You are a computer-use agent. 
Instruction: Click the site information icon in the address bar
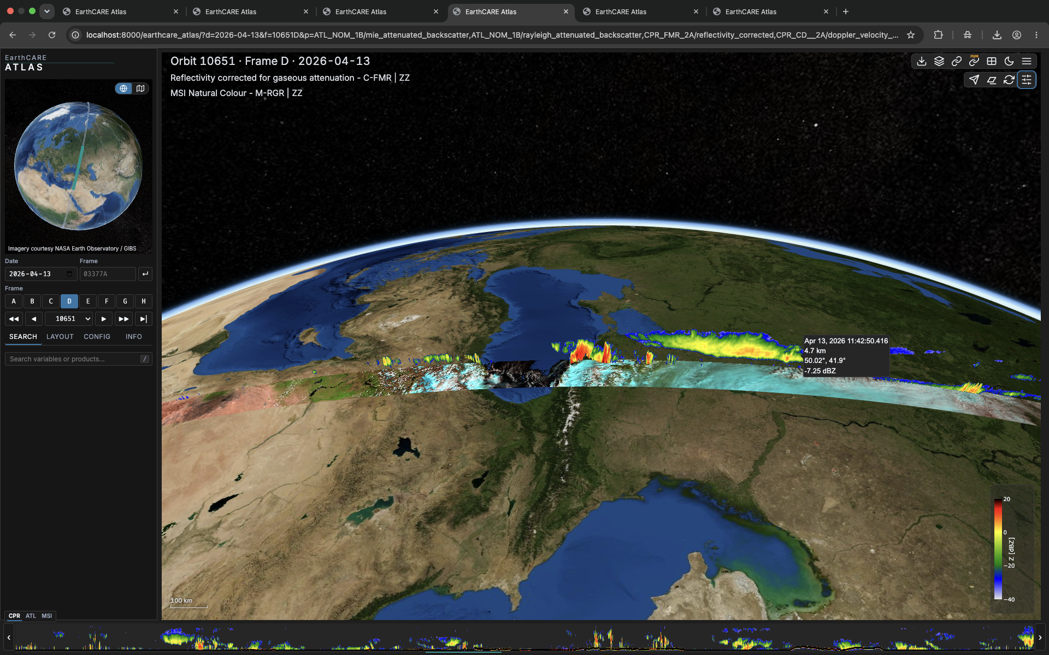pos(75,35)
